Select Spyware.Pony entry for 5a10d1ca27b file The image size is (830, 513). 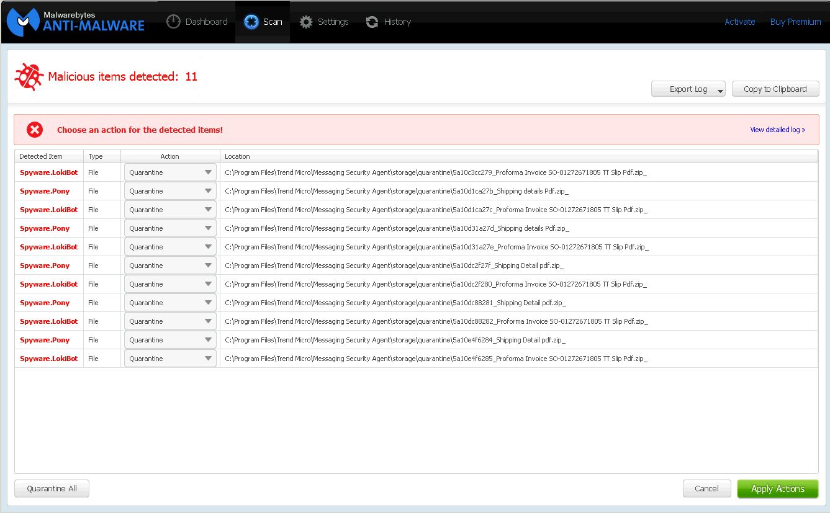45,191
